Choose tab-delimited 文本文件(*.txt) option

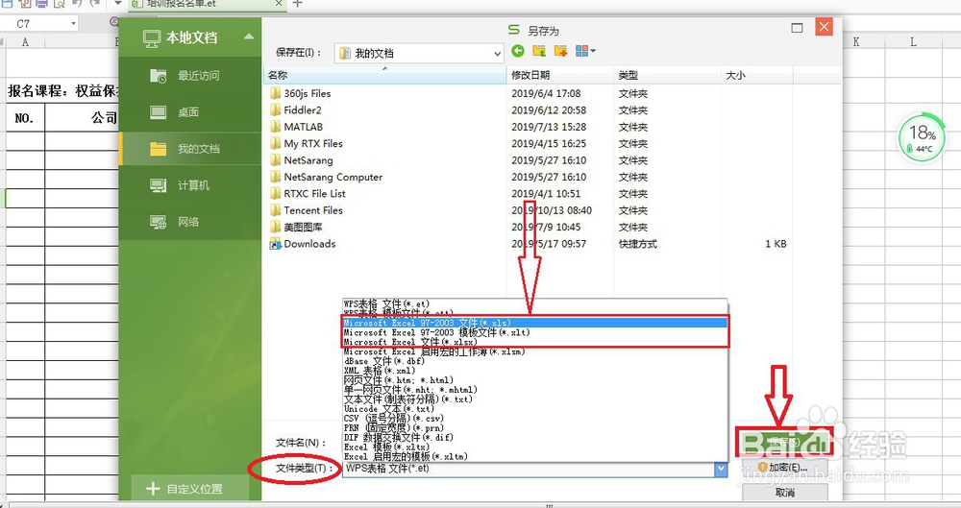click(x=534, y=399)
